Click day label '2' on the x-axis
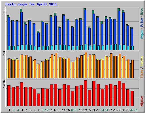Image resolution: width=145 pixels, height=113 pixels. 14,110
